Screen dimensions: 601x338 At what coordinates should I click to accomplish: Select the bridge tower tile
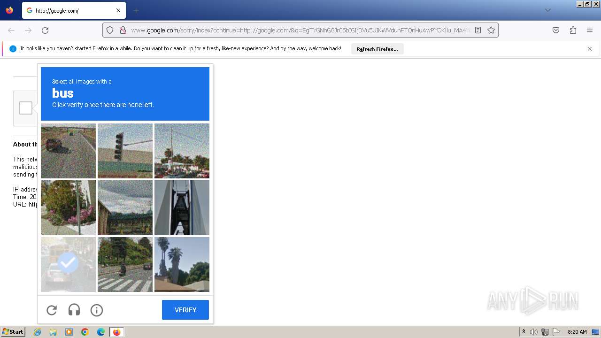pos(182,207)
